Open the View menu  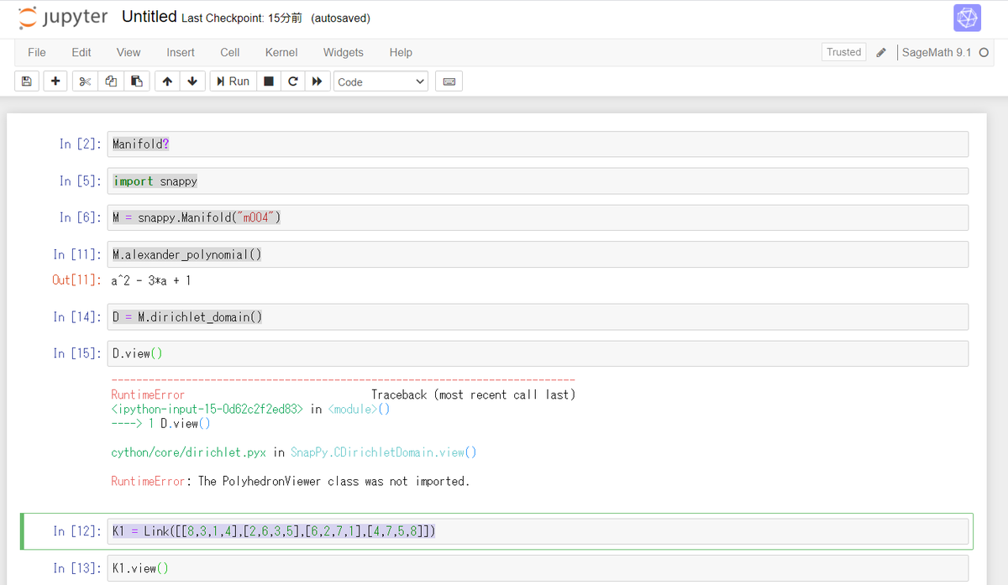(129, 52)
